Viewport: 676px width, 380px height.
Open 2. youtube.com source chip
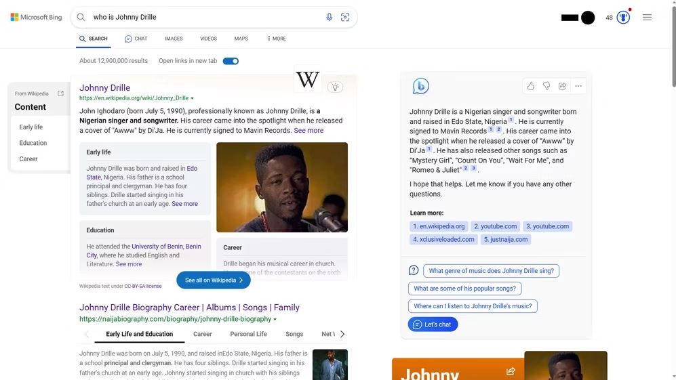496,226
